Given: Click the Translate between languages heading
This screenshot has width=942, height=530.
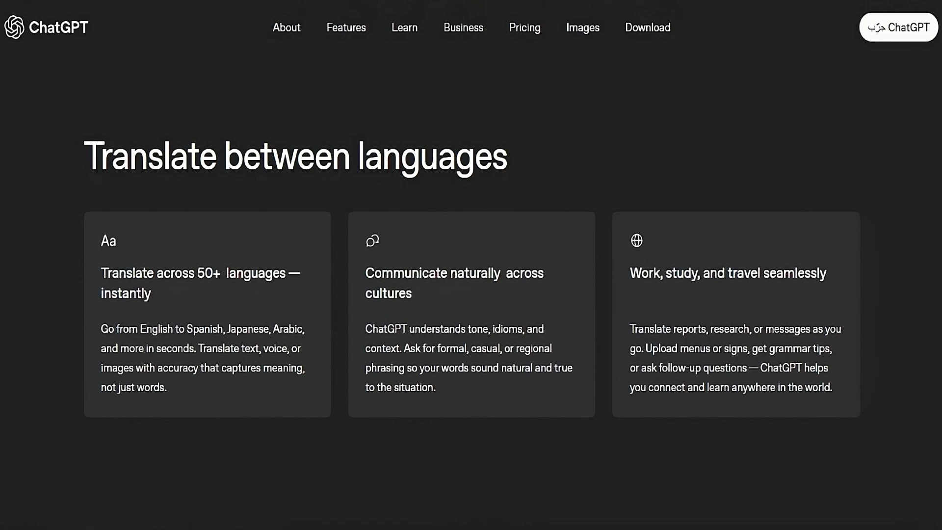Looking at the screenshot, I should pyautogui.click(x=295, y=157).
